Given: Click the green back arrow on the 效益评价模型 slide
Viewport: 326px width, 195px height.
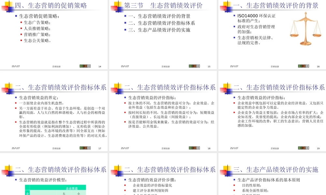Looking at the screenshot, I should click(x=81, y=194).
